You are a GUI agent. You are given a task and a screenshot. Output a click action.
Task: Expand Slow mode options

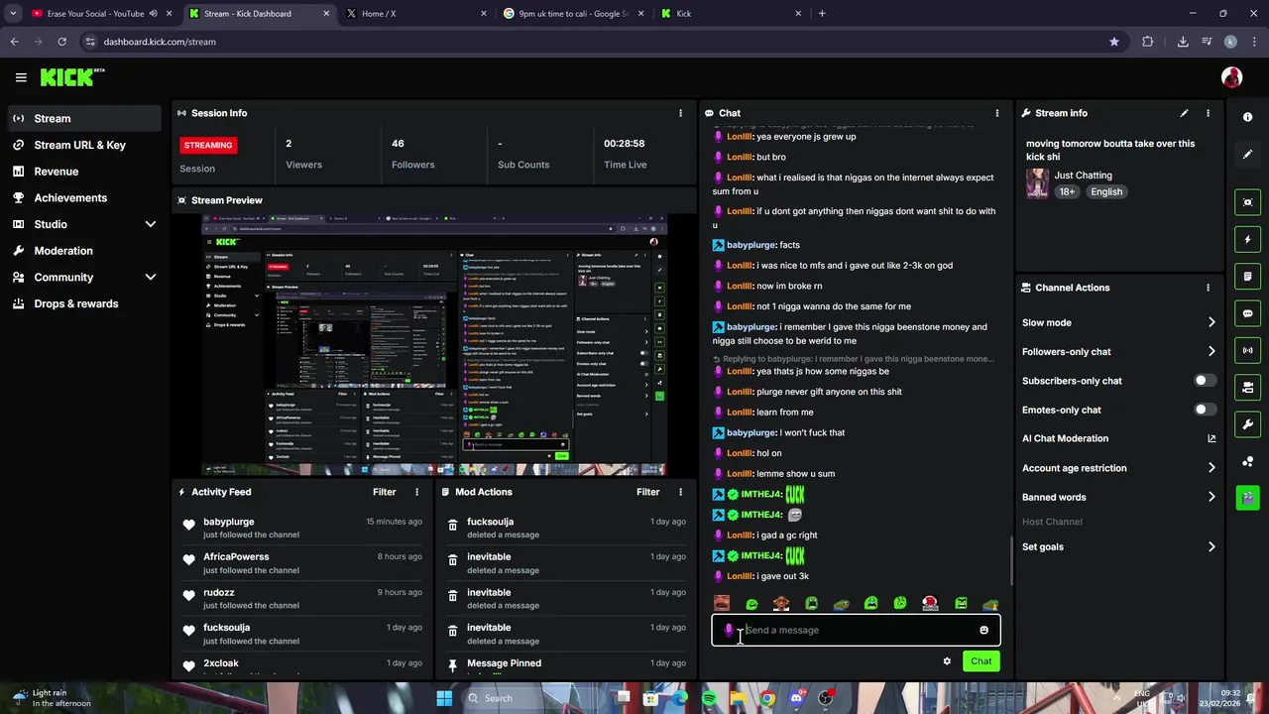click(x=1211, y=322)
